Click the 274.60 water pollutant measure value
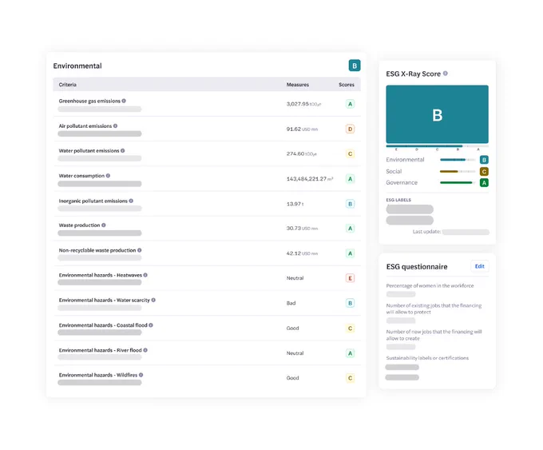 point(295,154)
